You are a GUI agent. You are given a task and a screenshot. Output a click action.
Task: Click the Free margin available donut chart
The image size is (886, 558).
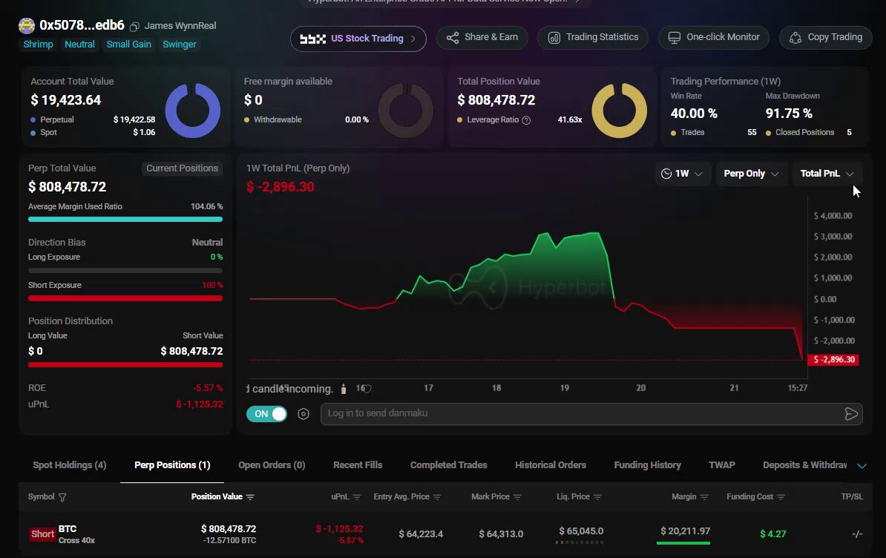click(406, 111)
